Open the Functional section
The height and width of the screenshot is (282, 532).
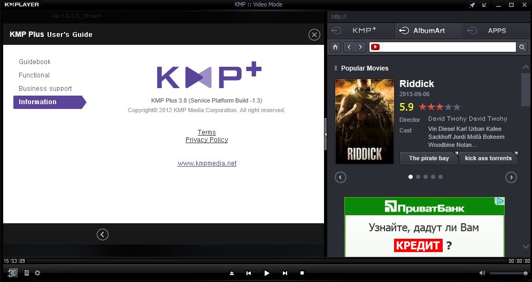(x=34, y=75)
